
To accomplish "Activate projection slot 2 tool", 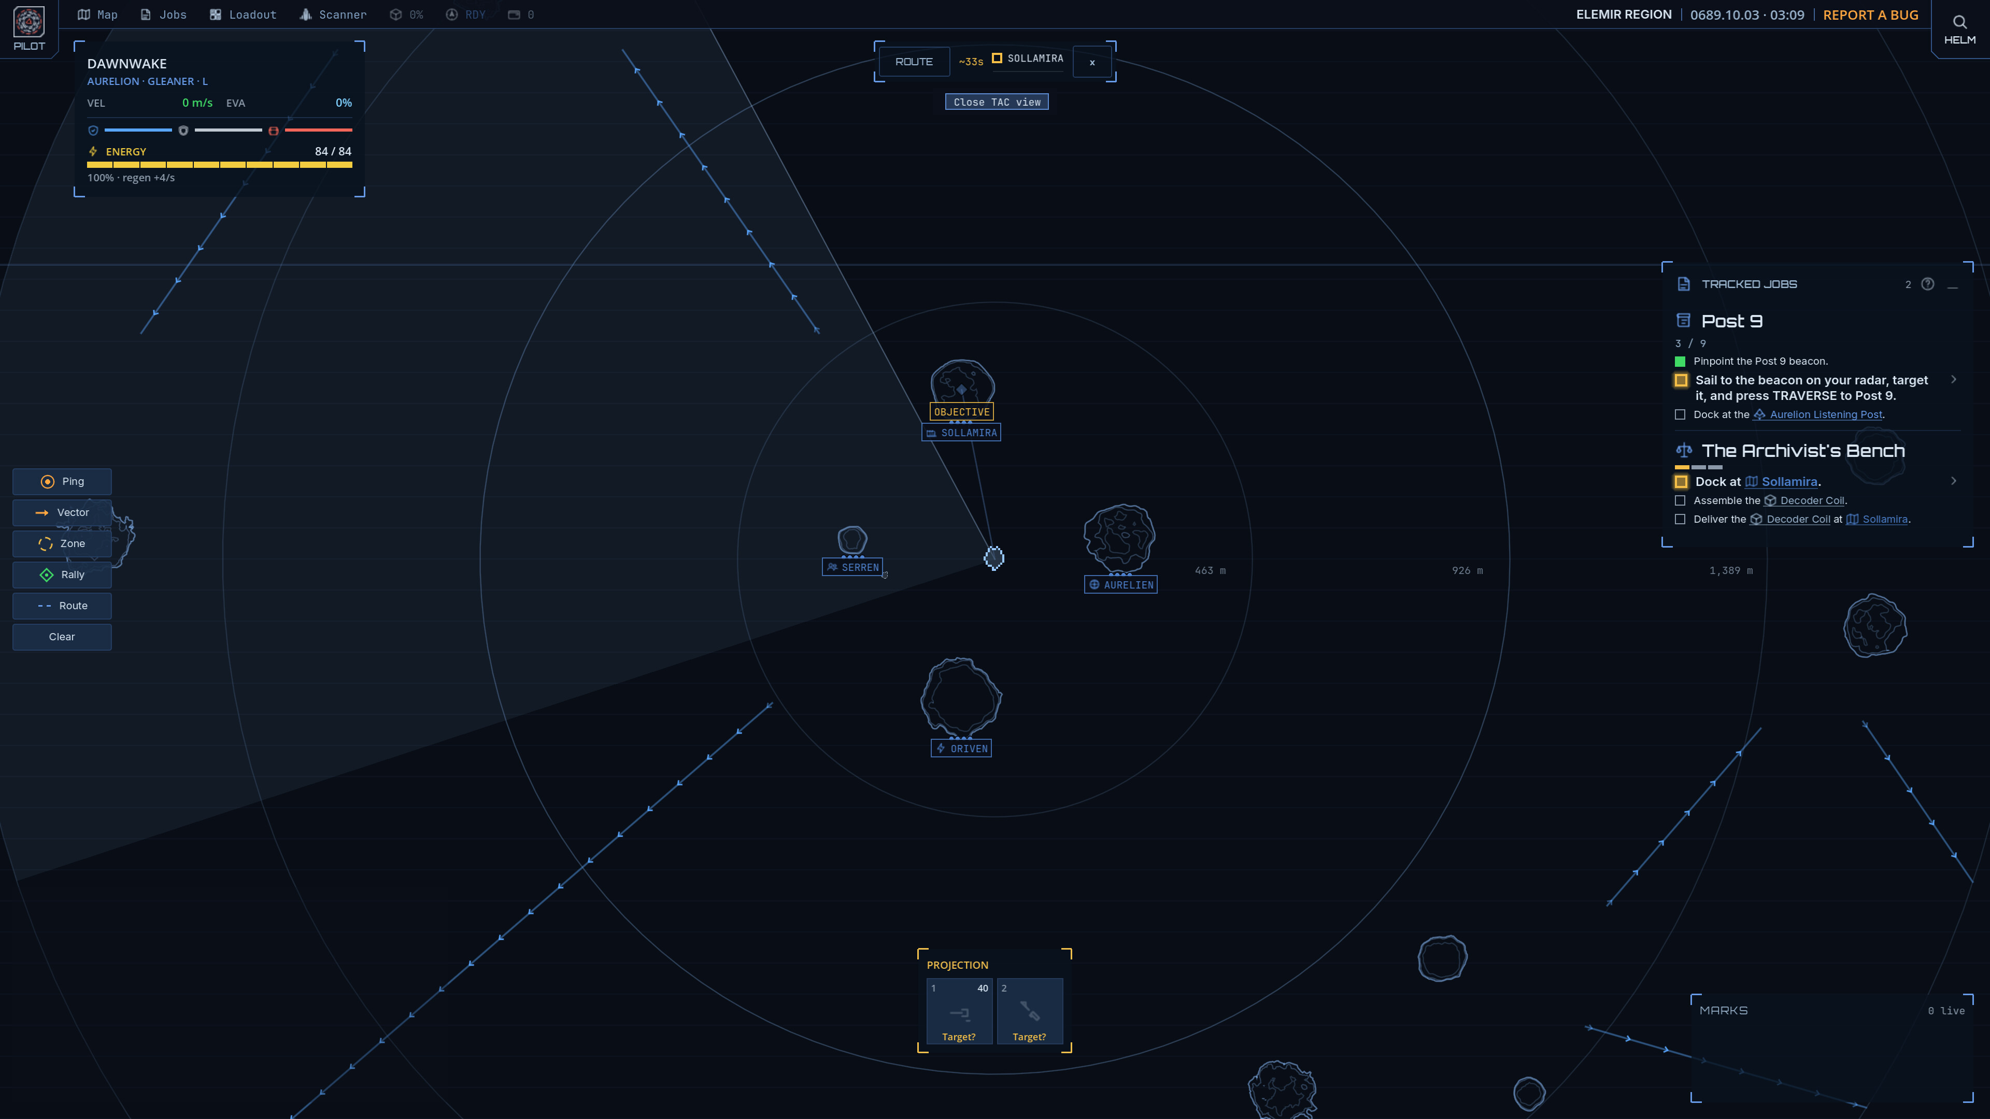I will tap(1030, 1012).
